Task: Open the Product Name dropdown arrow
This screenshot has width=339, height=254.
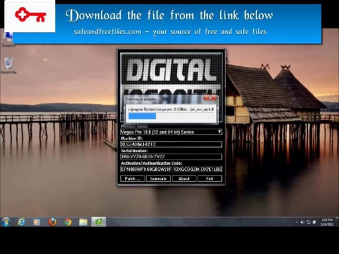Action: [219, 132]
